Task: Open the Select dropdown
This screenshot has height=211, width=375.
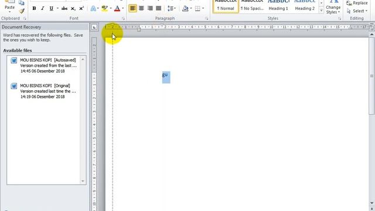Action: (x=357, y=11)
